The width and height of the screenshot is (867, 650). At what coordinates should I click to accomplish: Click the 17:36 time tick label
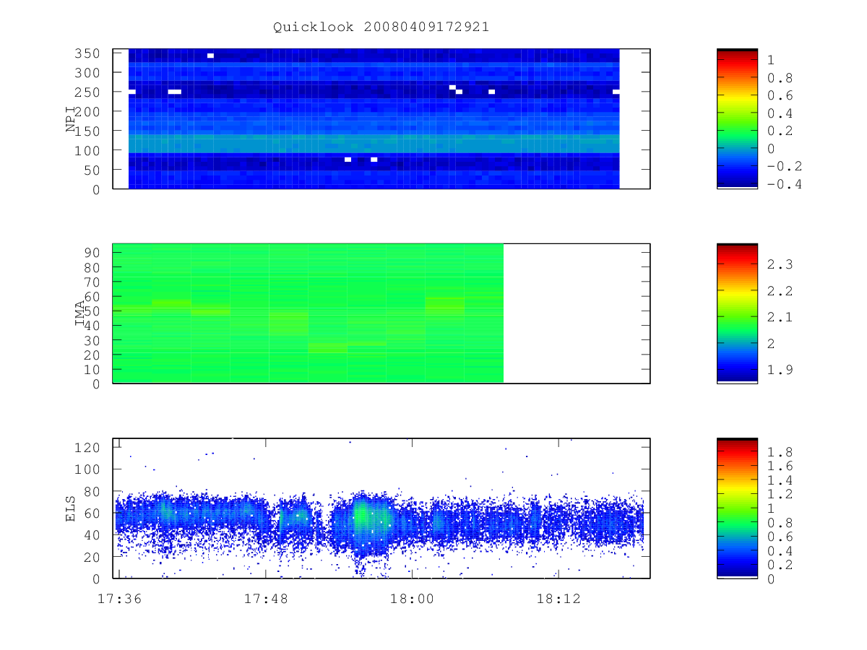pos(118,599)
